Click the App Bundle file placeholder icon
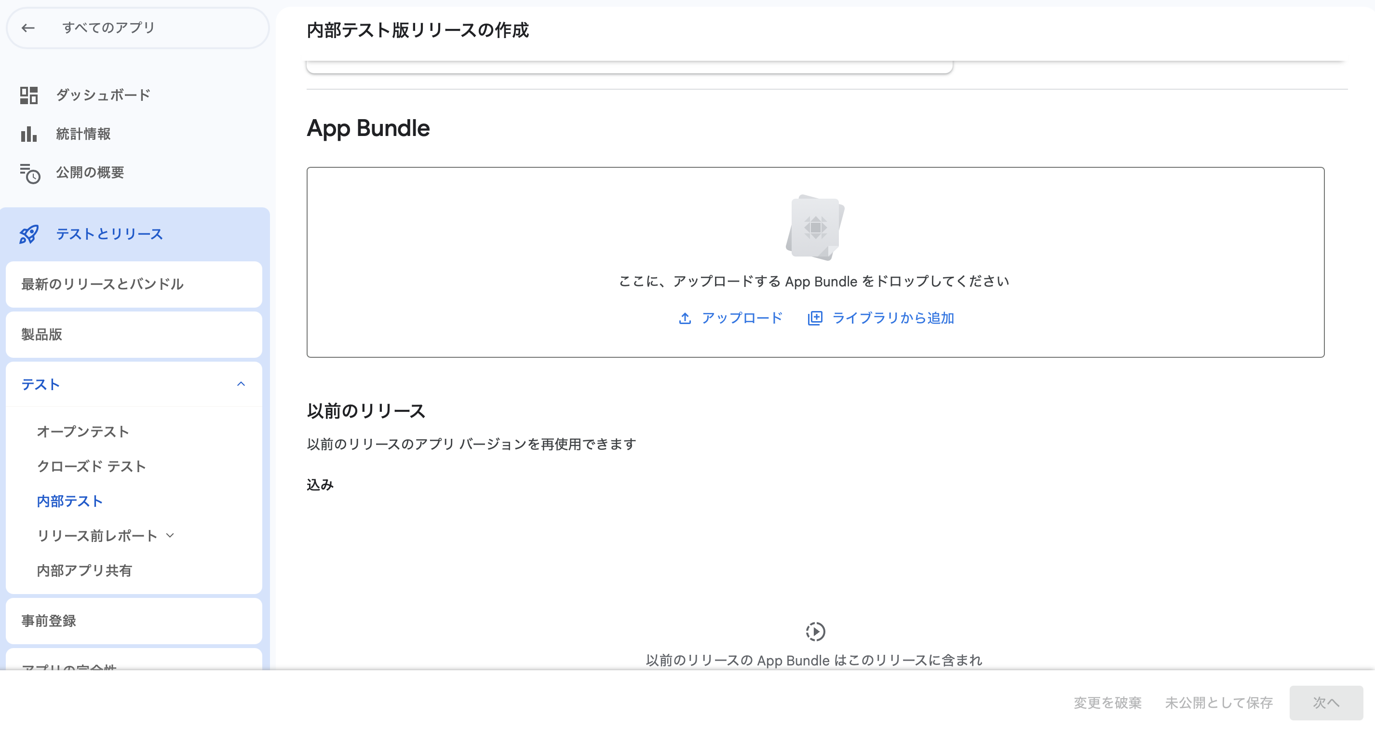Viewport: 1375px width, 731px height. 815,228
